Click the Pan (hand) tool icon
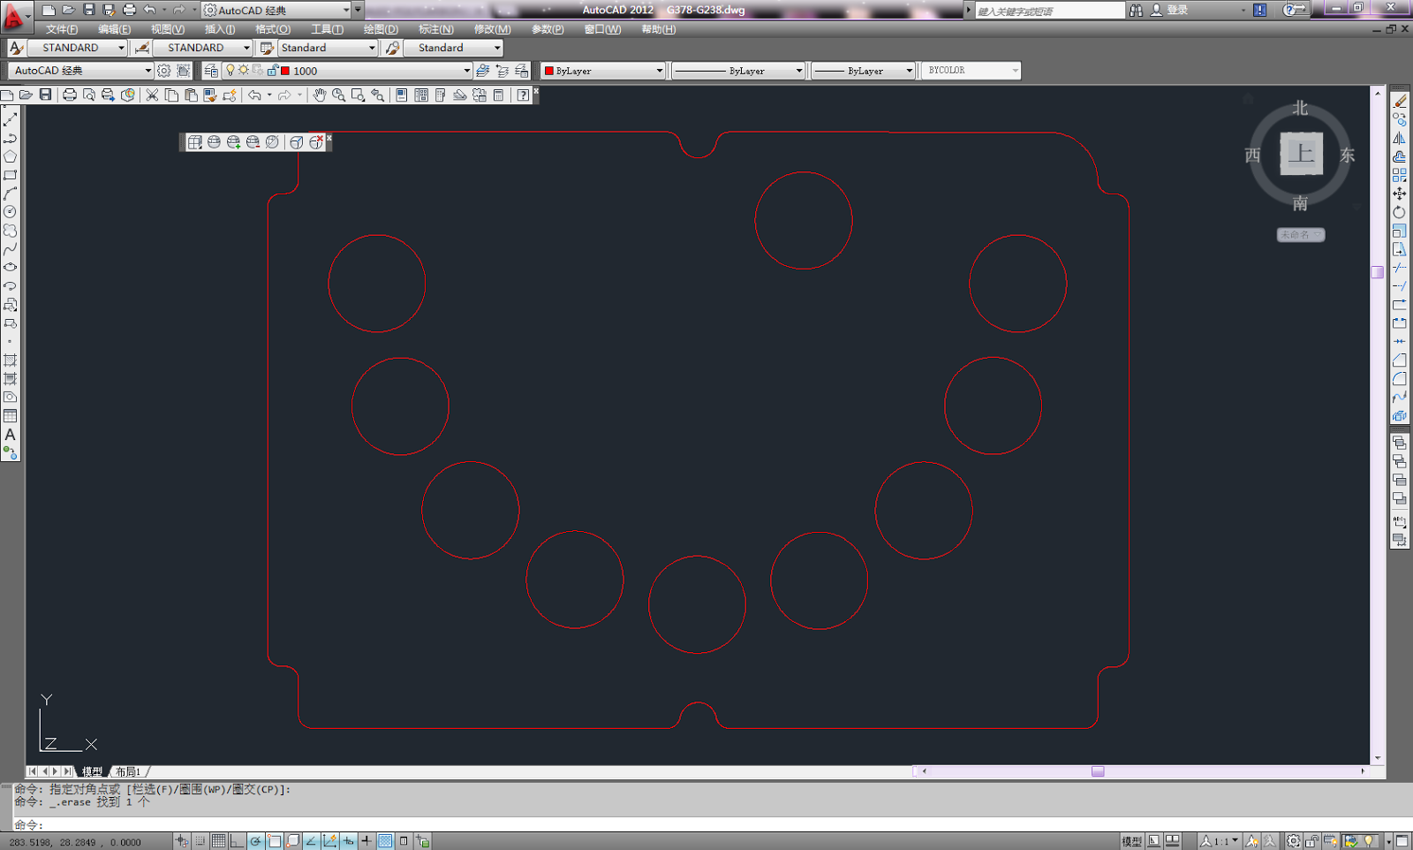Viewport: 1413px width, 850px height. [320, 95]
